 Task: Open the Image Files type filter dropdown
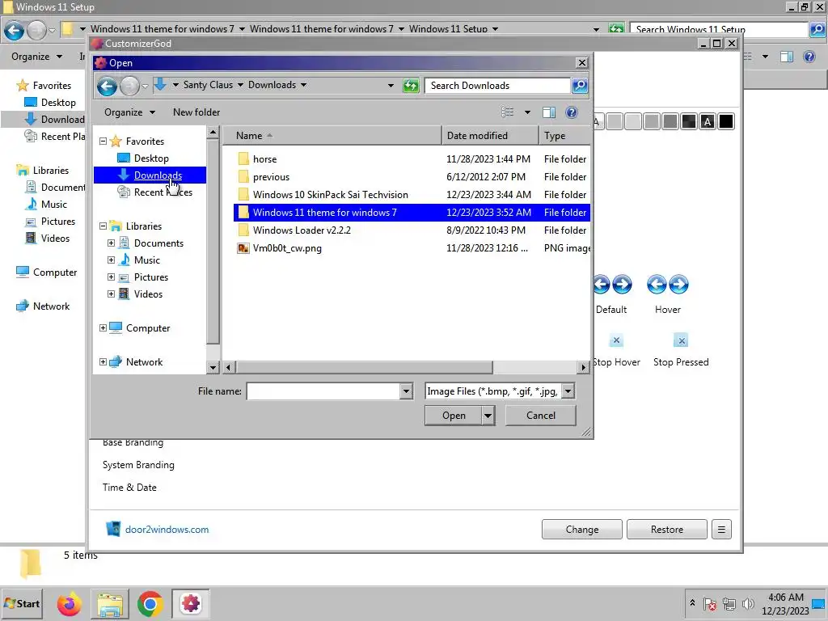[x=568, y=391]
